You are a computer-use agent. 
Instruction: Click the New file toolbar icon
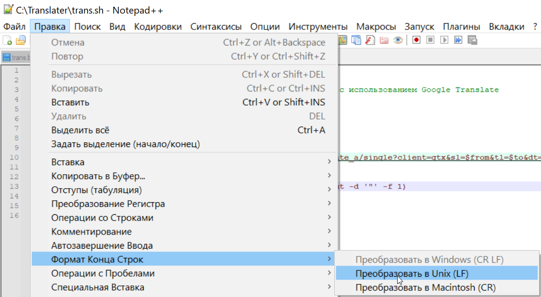(7, 40)
